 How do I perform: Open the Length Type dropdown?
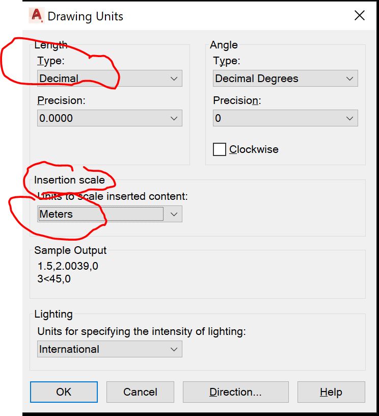tap(110, 79)
